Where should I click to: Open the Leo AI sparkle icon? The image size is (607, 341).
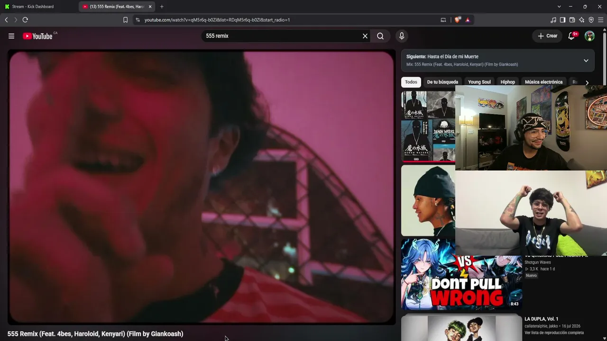pyautogui.click(x=582, y=20)
